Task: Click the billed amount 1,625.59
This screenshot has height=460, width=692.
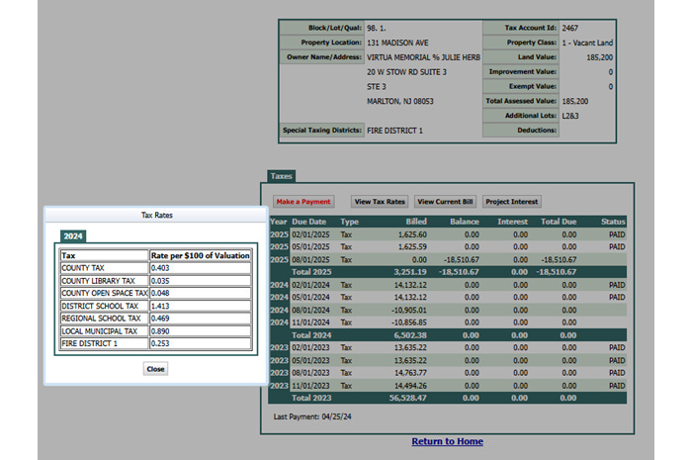Action: point(412,246)
